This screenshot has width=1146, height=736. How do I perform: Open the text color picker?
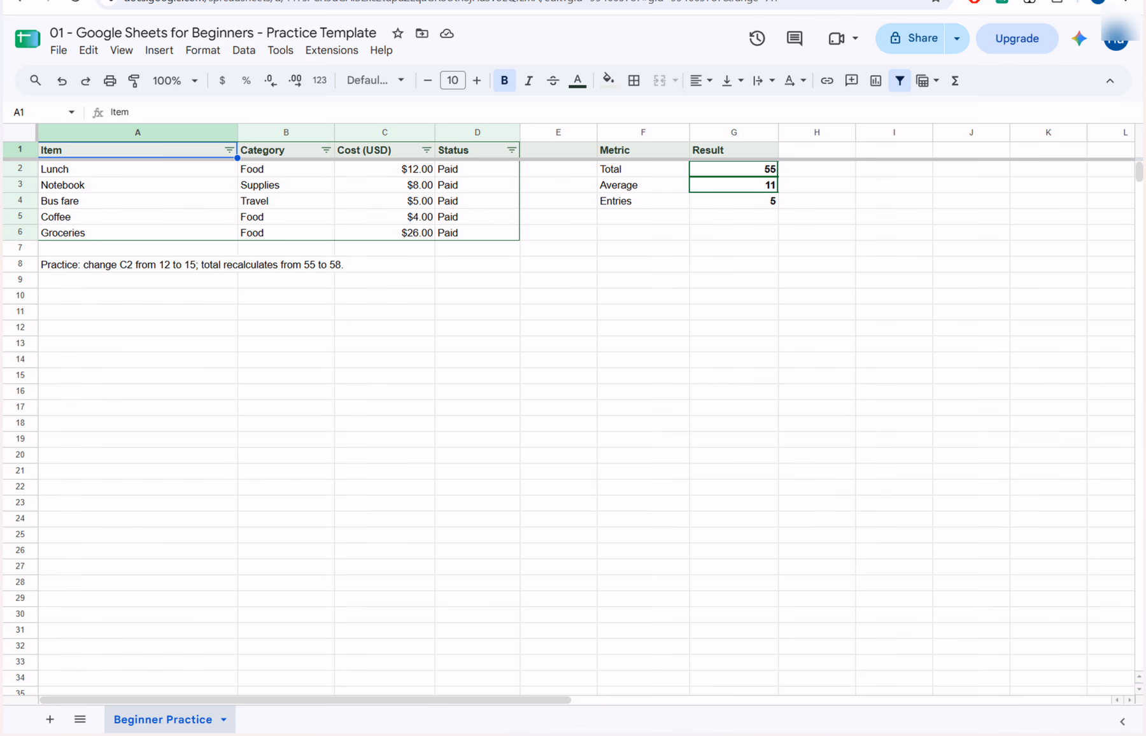click(x=577, y=81)
